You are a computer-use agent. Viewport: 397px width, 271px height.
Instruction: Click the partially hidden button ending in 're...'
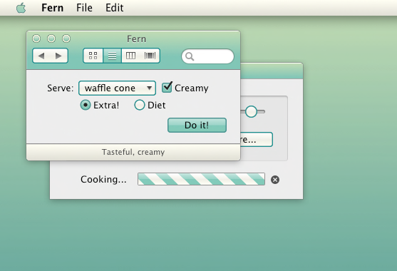pyautogui.click(x=256, y=139)
